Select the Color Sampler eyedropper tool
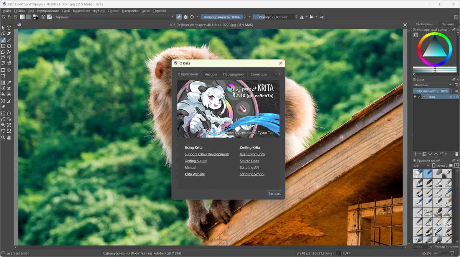The image size is (460, 257). point(9,82)
